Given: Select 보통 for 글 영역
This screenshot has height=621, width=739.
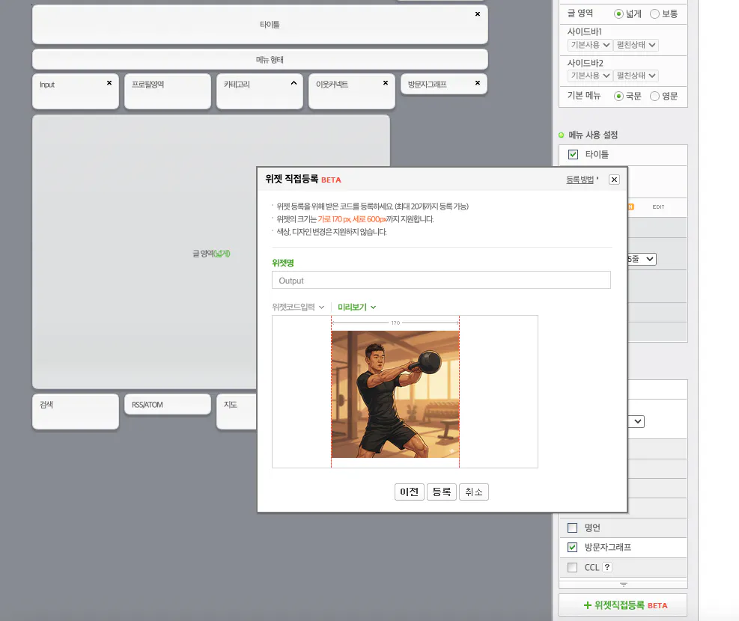Looking at the screenshot, I should 654,14.
